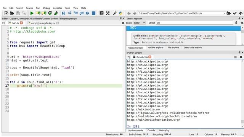This screenshot has width=244, height=137.
Task: Maximize current pane toolbar icon
Action: tap(102, 13)
